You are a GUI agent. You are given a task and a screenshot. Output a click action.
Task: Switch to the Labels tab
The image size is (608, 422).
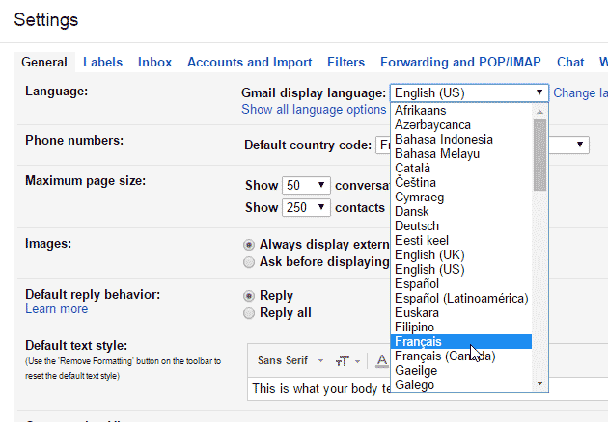tap(102, 62)
